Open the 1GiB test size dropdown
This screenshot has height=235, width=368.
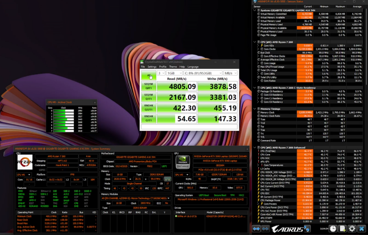(x=174, y=73)
